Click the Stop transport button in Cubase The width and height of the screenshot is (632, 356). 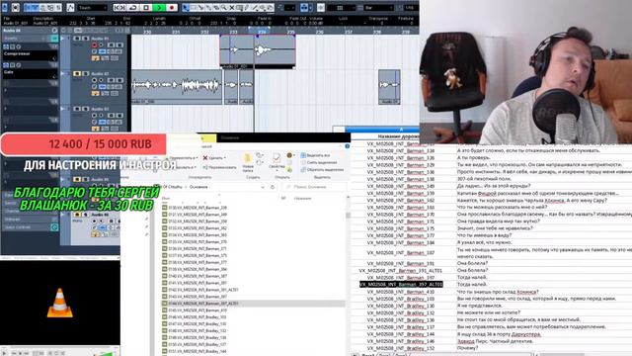[147, 7]
